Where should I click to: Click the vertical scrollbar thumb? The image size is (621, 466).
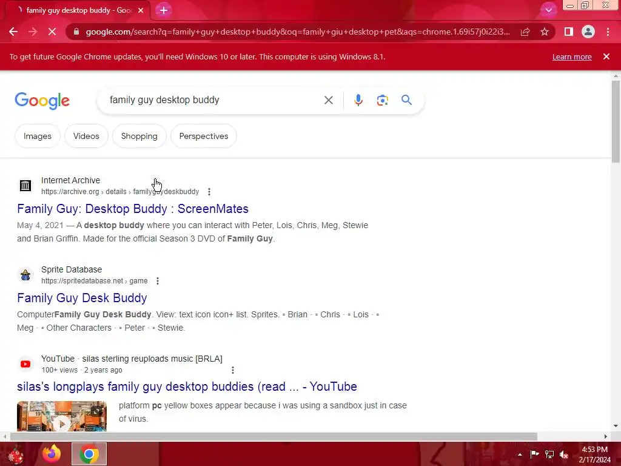616,121
